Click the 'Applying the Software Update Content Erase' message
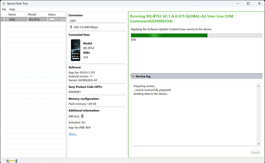 [x=171, y=29]
